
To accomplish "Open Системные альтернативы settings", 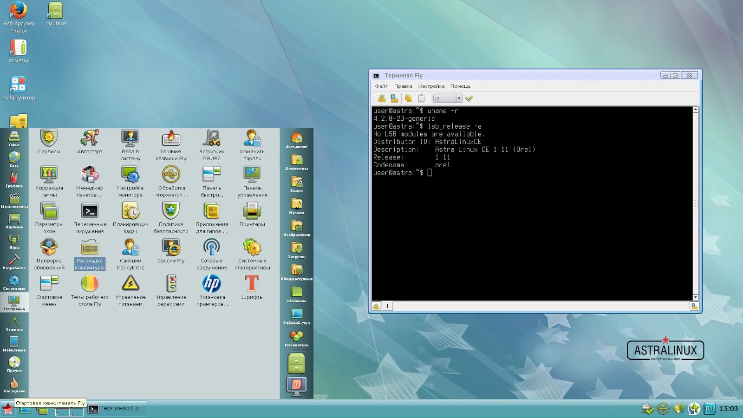I will (x=252, y=254).
